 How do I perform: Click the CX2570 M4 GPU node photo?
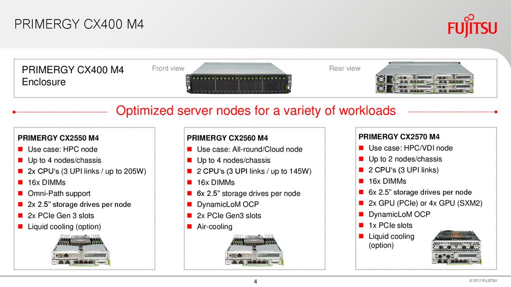(456, 248)
